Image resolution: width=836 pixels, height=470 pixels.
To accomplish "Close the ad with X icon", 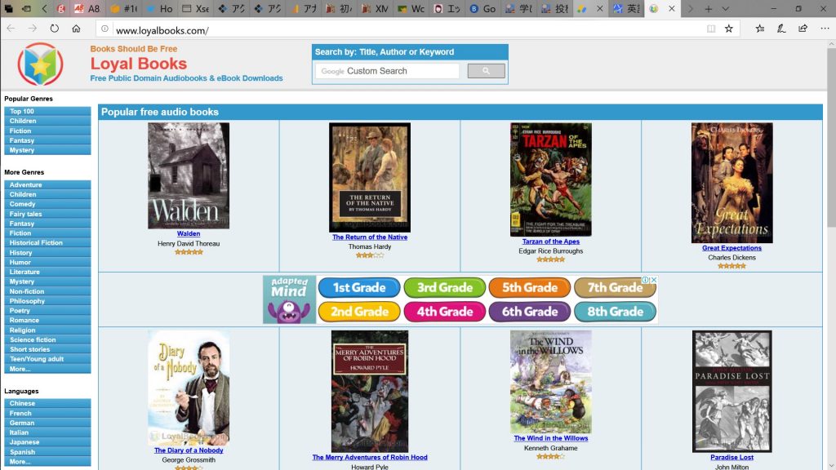I will pos(654,280).
